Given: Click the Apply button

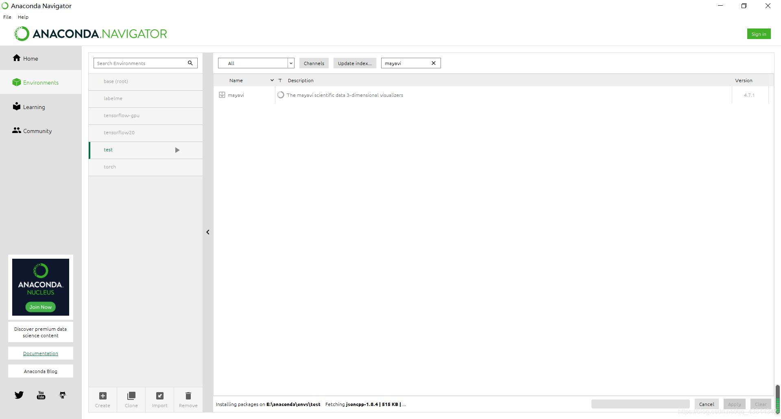Looking at the screenshot, I should point(735,404).
